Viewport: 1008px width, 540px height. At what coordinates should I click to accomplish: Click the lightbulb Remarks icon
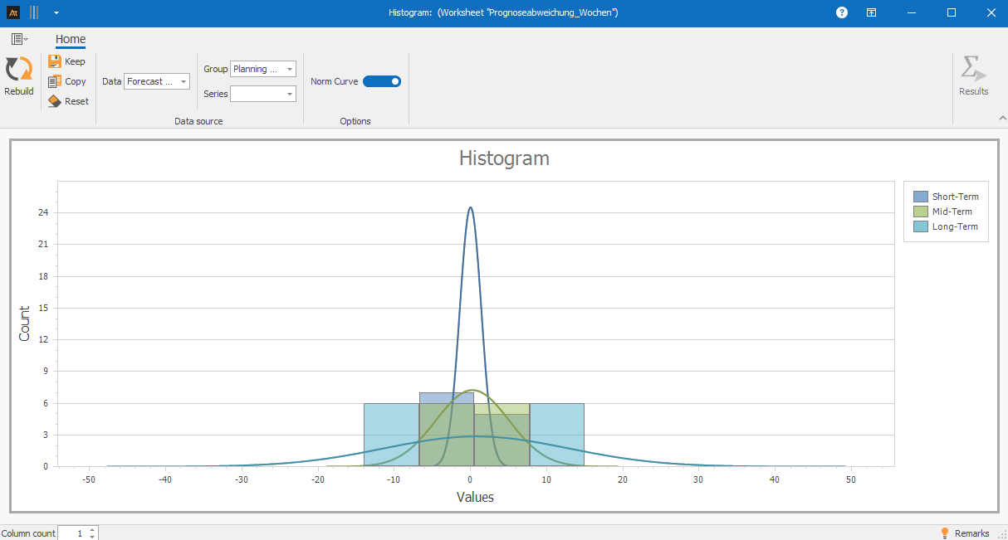[x=944, y=533]
